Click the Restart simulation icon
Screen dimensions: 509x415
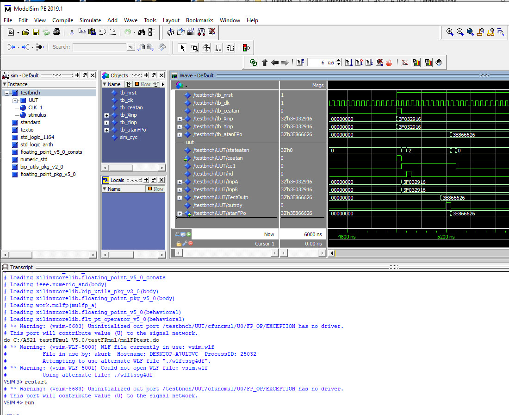tap(300, 63)
